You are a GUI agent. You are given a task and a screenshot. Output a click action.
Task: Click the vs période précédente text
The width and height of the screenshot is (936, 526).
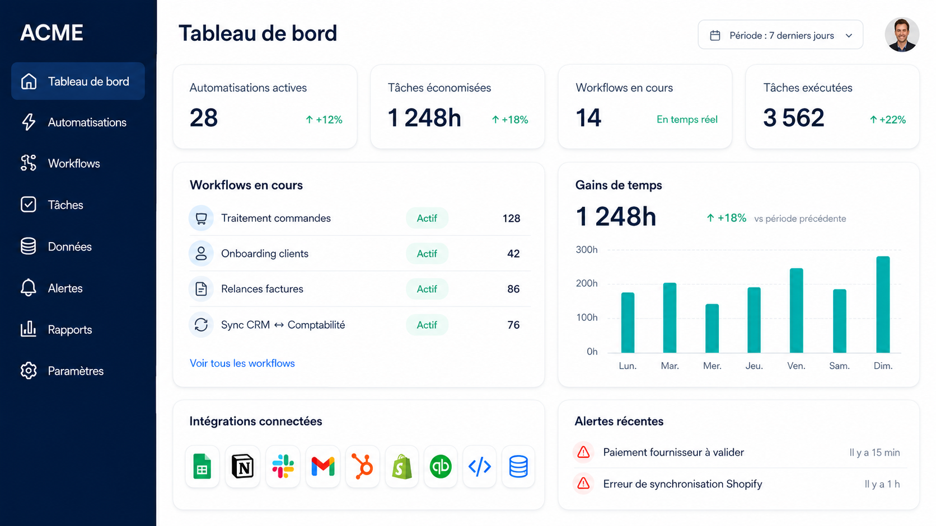(800, 219)
